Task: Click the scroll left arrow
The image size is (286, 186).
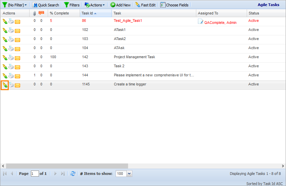Action: tap(3, 166)
